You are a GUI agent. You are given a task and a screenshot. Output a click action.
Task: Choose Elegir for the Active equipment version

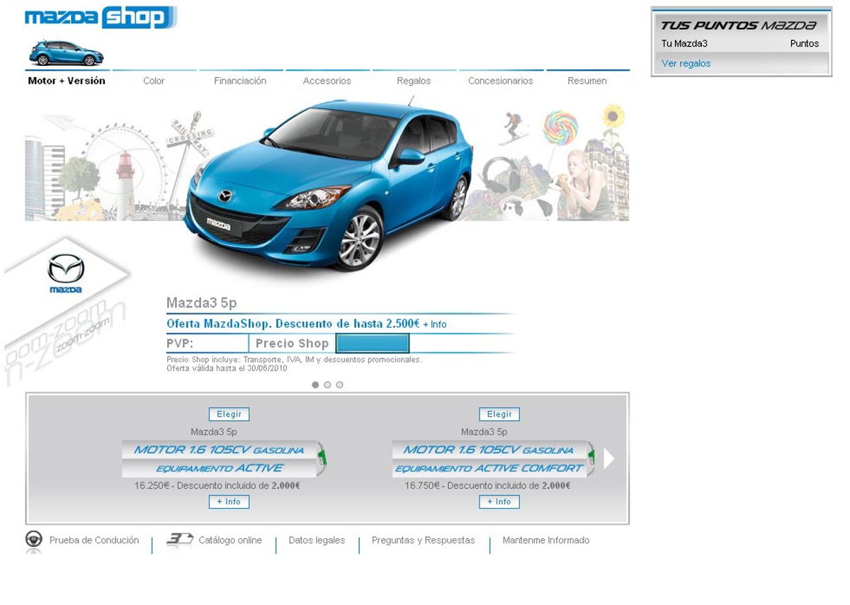(x=229, y=414)
